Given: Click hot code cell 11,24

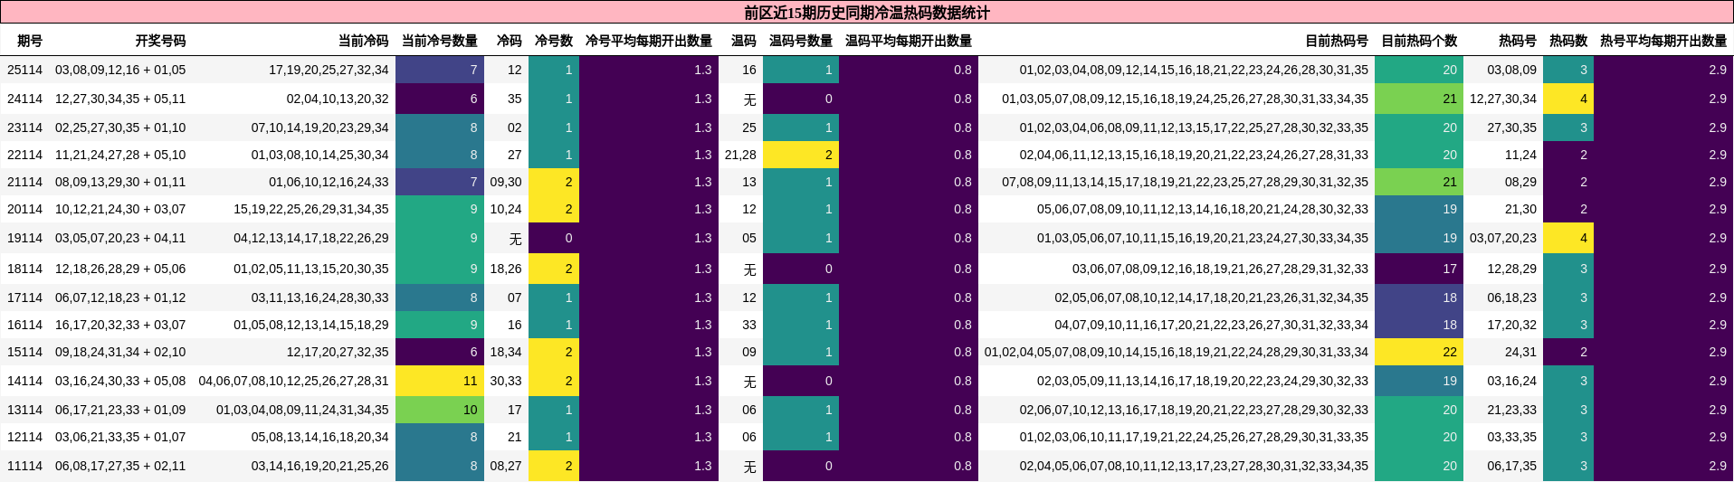Looking at the screenshot, I should (x=1520, y=155).
